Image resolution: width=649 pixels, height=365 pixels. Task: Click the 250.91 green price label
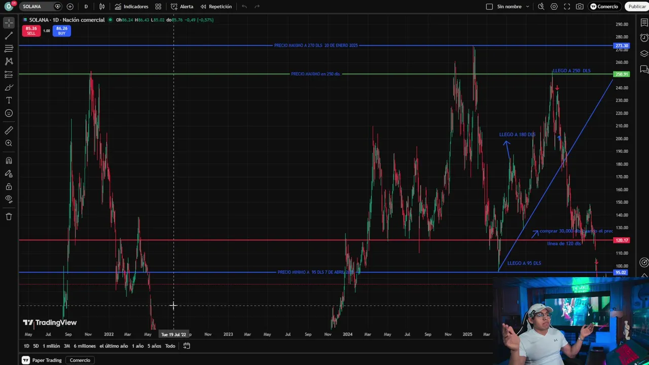[x=622, y=75]
